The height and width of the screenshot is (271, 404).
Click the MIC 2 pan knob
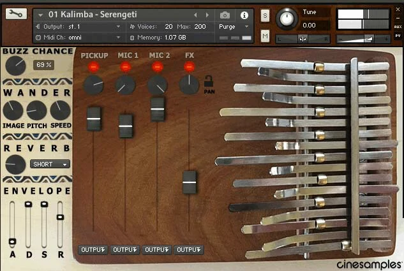[158, 85]
